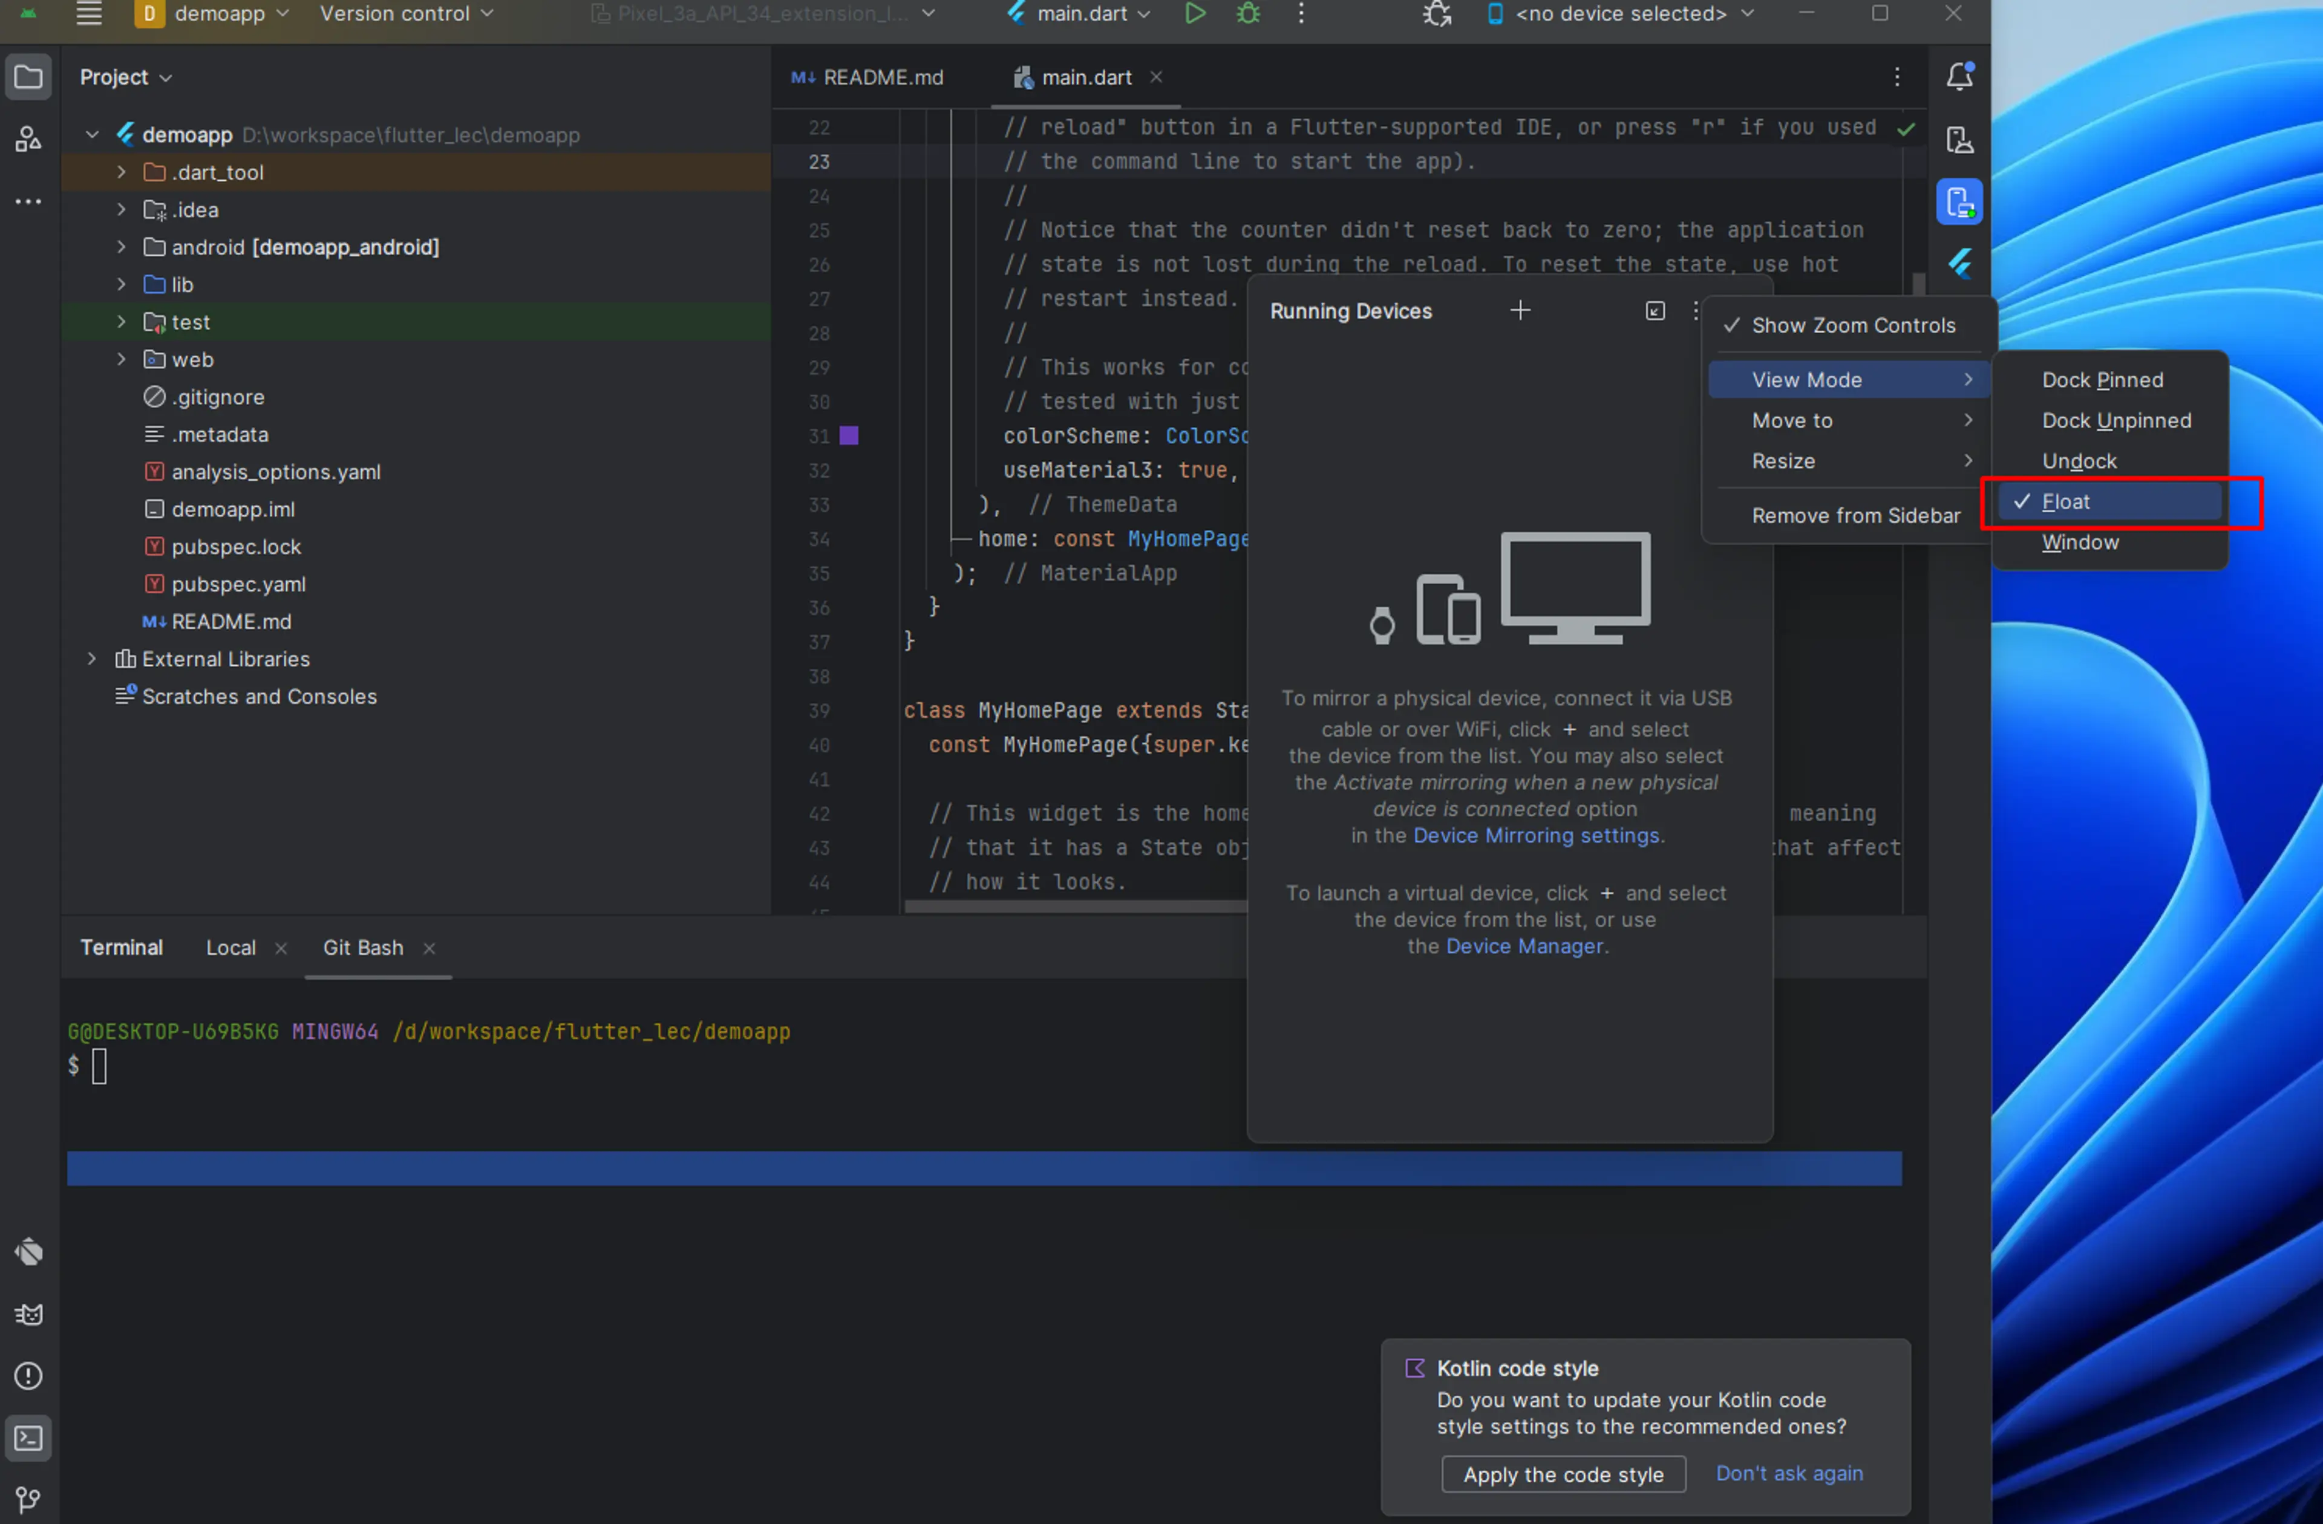
Task: Choose Remove from Sidebar
Action: (1848, 516)
